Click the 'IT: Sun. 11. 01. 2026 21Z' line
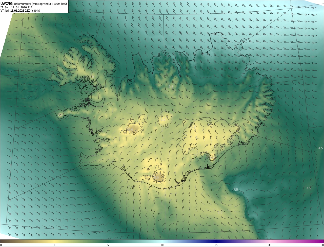The height and width of the screenshot is (247, 324). click(16, 7)
